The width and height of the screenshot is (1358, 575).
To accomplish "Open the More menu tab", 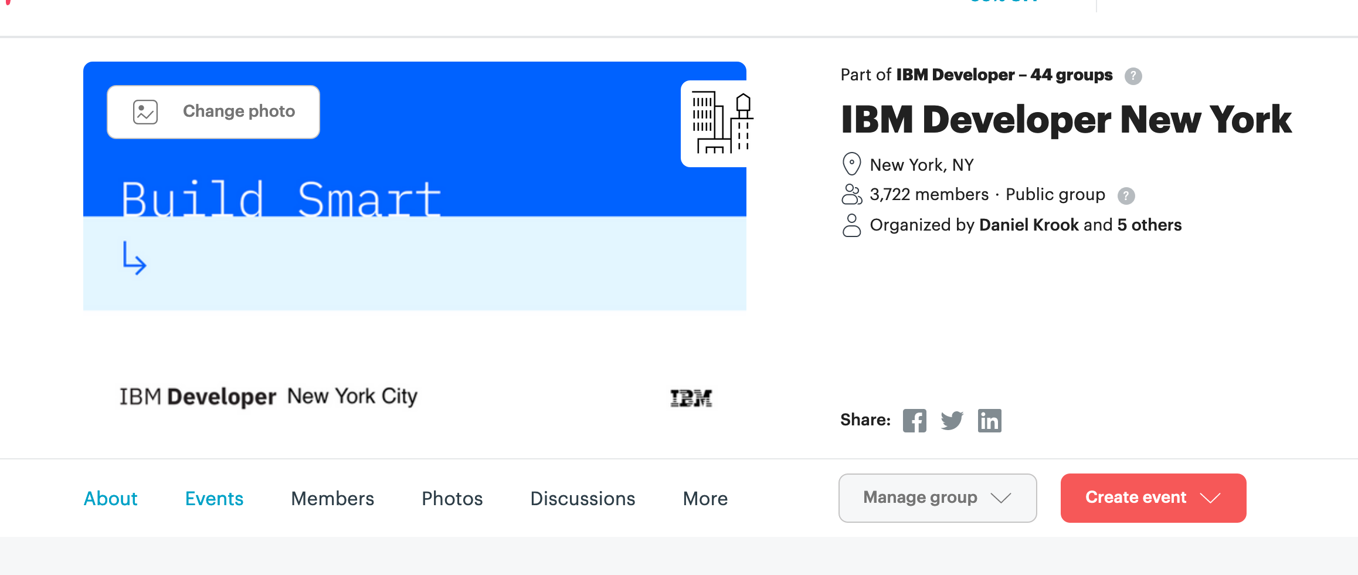I will click(x=705, y=498).
